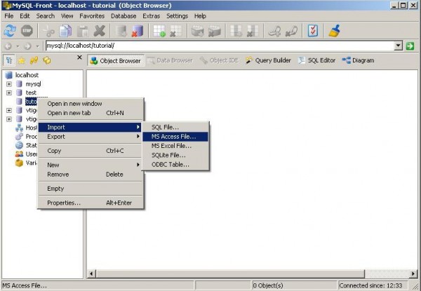
Task: Click the Delete Field column icon
Action: 252,31
